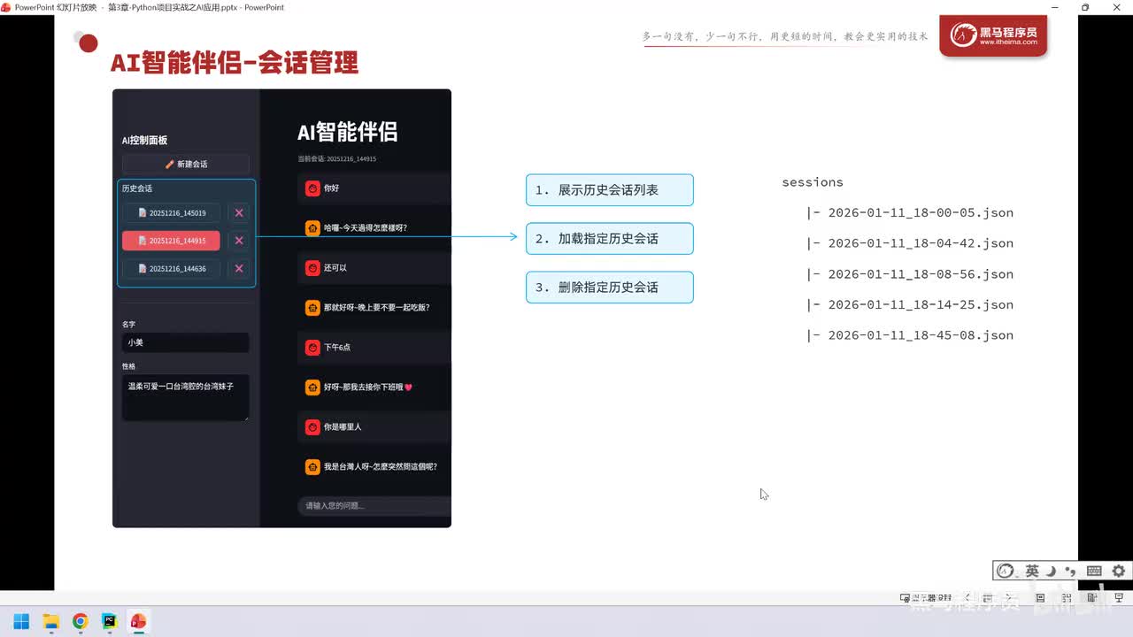Image resolution: width=1133 pixels, height=637 pixels.
Task: Click file 2026-01-11_18-08-56.json
Action: click(921, 274)
